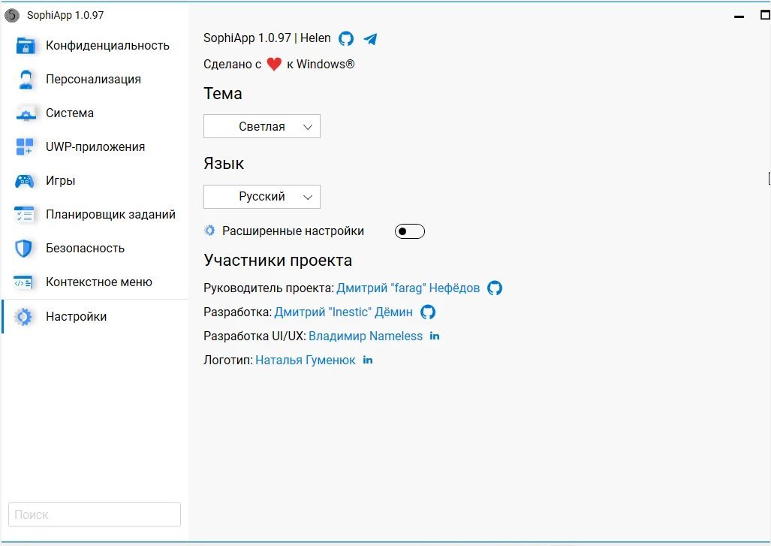Image resolution: width=771 pixels, height=546 pixels.
Task: Open Владимир Nameless's LinkedIn icon
Action: pos(435,336)
